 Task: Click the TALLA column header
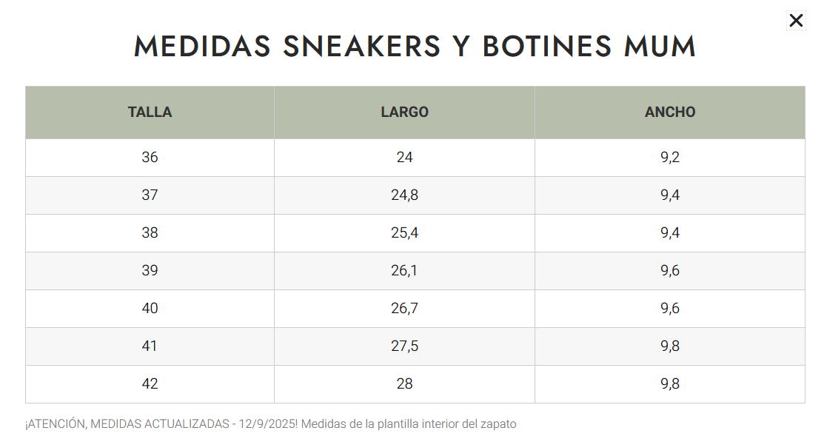coord(150,113)
